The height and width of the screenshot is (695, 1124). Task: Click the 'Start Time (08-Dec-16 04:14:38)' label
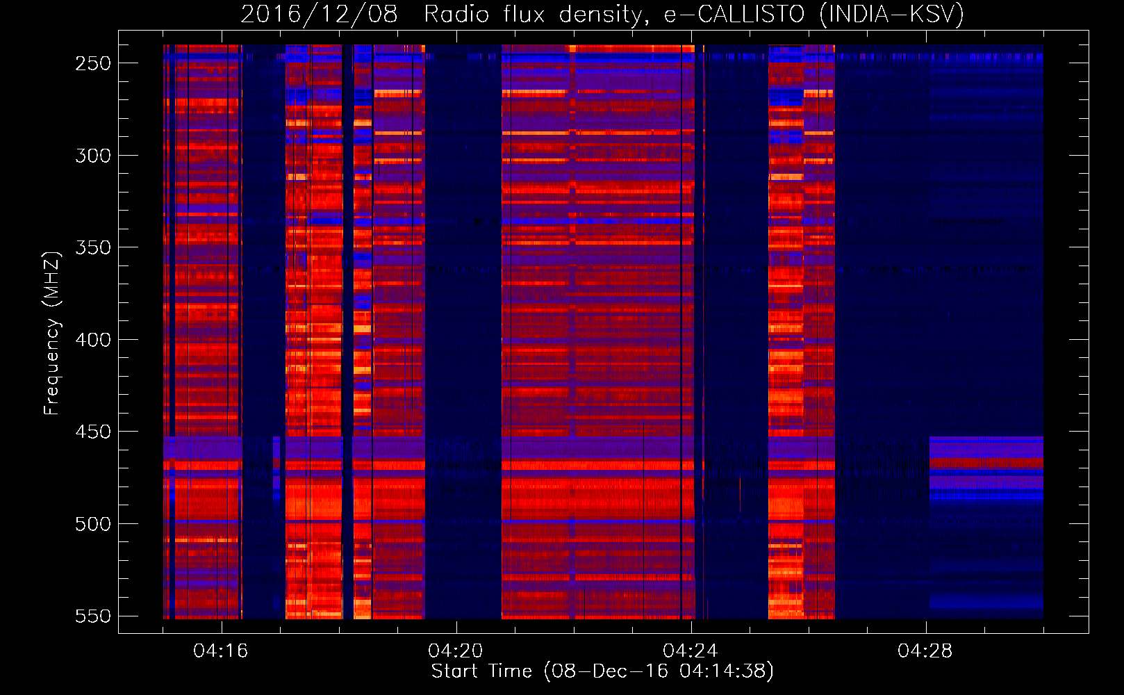[602, 671]
